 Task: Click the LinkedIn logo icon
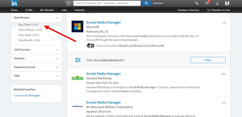coord(14,3)
